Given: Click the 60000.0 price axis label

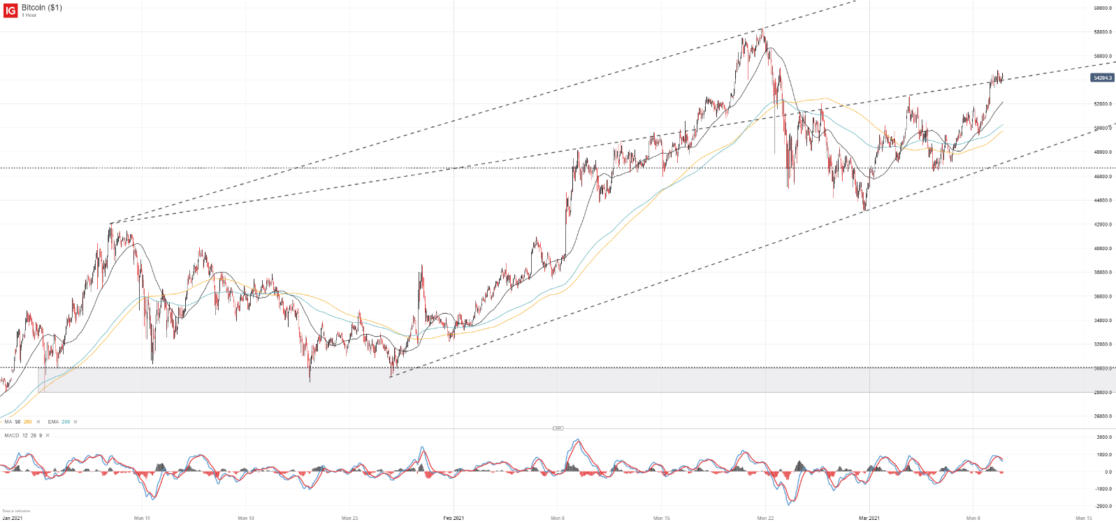Looking at the screenshot, I should pos(1103,8).
